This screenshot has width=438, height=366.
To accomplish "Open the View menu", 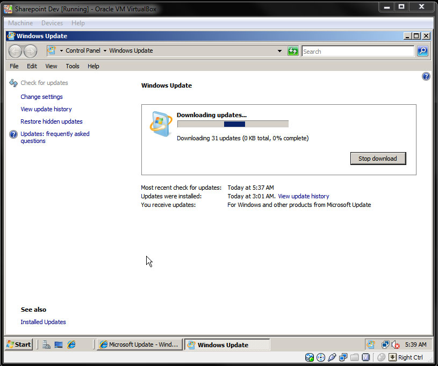I will (51, 66).
